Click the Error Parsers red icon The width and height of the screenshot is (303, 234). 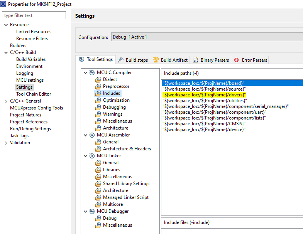(237, 60)
